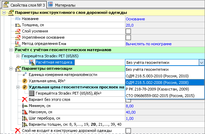
Task: Select the Слой усиления row label
Action: click(35, 31)
